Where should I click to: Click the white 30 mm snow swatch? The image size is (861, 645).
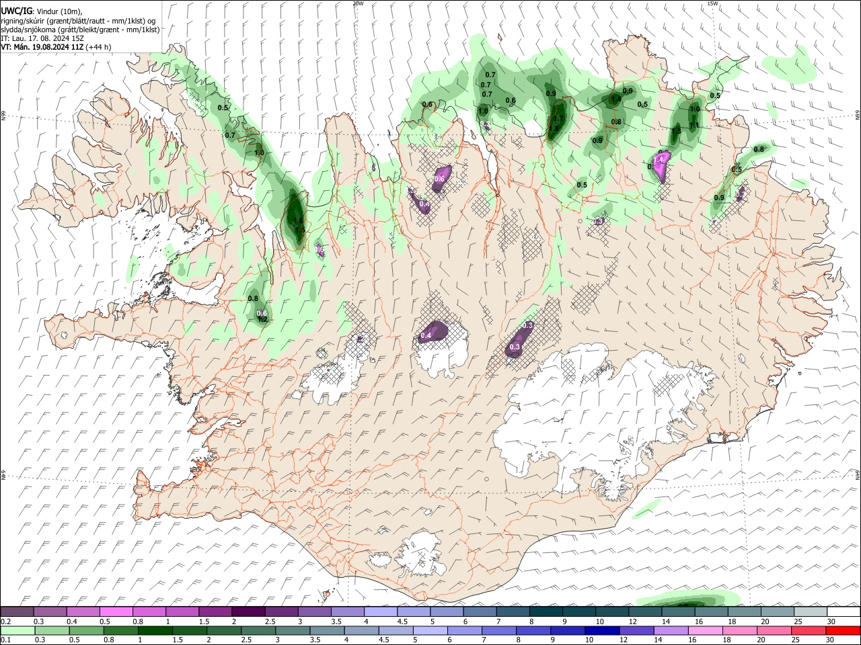[x=844, y=612]
